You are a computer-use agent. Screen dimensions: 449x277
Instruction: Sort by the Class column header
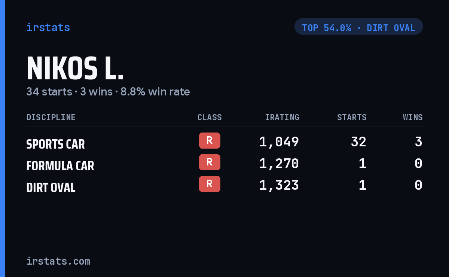click(x=210, y=118)
